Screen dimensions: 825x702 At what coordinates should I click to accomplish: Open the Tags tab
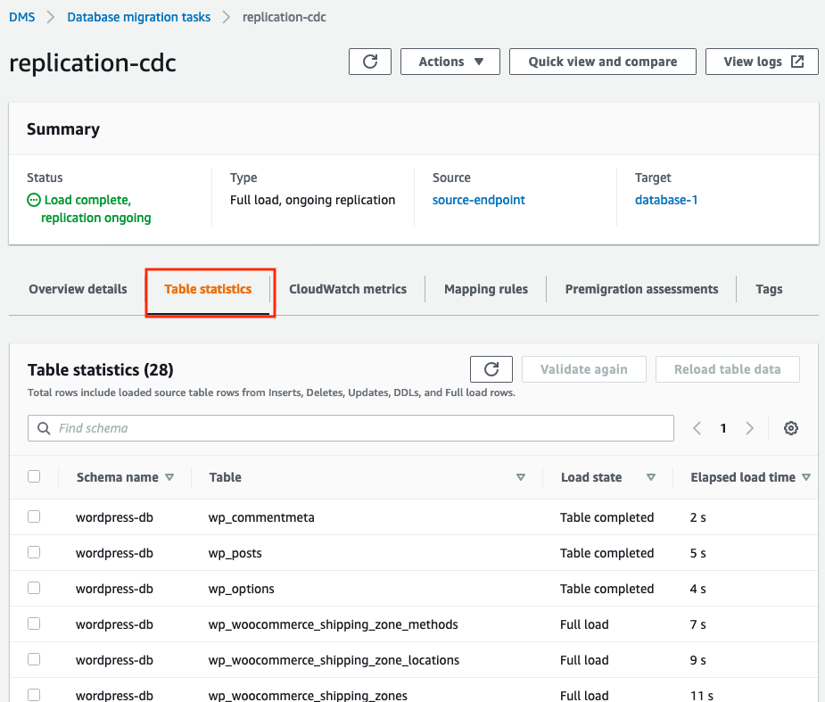pos(769,289)
